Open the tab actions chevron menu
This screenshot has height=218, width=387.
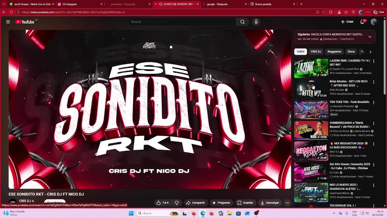click(4, 4)
